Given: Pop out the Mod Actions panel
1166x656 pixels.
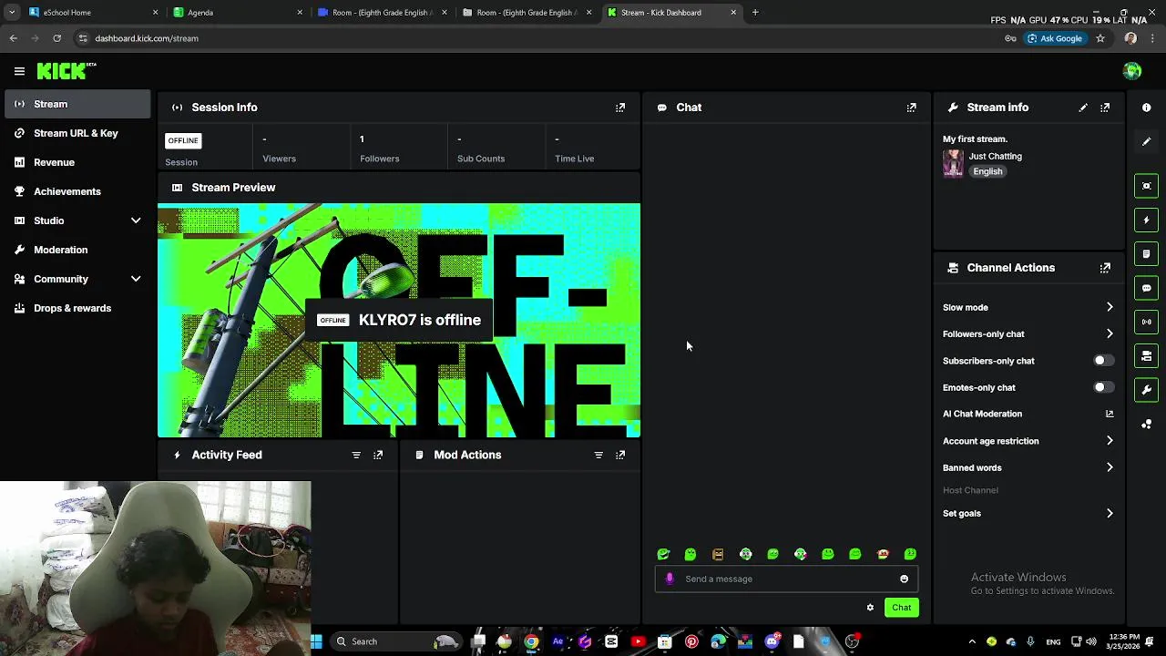Looking at the screenshot, I should point(620,455).
